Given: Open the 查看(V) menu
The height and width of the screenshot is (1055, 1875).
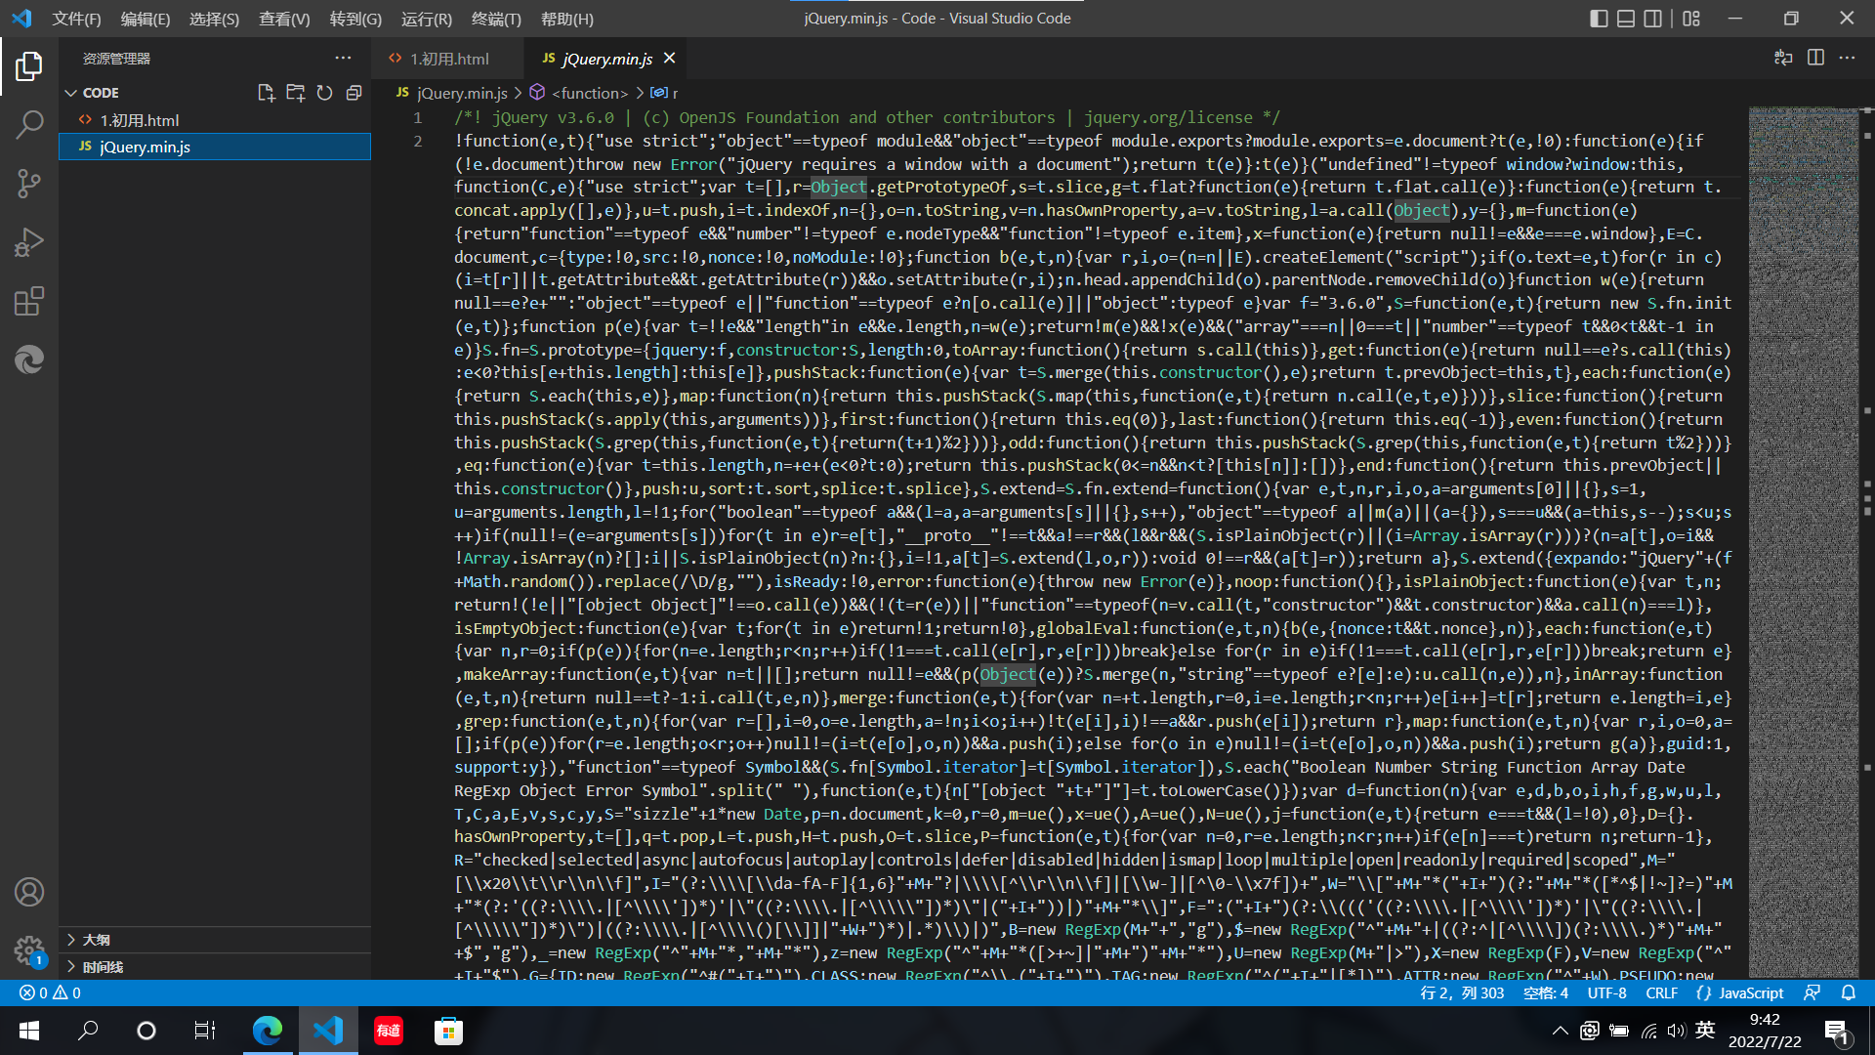Looking at the screenshot, I should pyautogui.click(x=284, y=19).
